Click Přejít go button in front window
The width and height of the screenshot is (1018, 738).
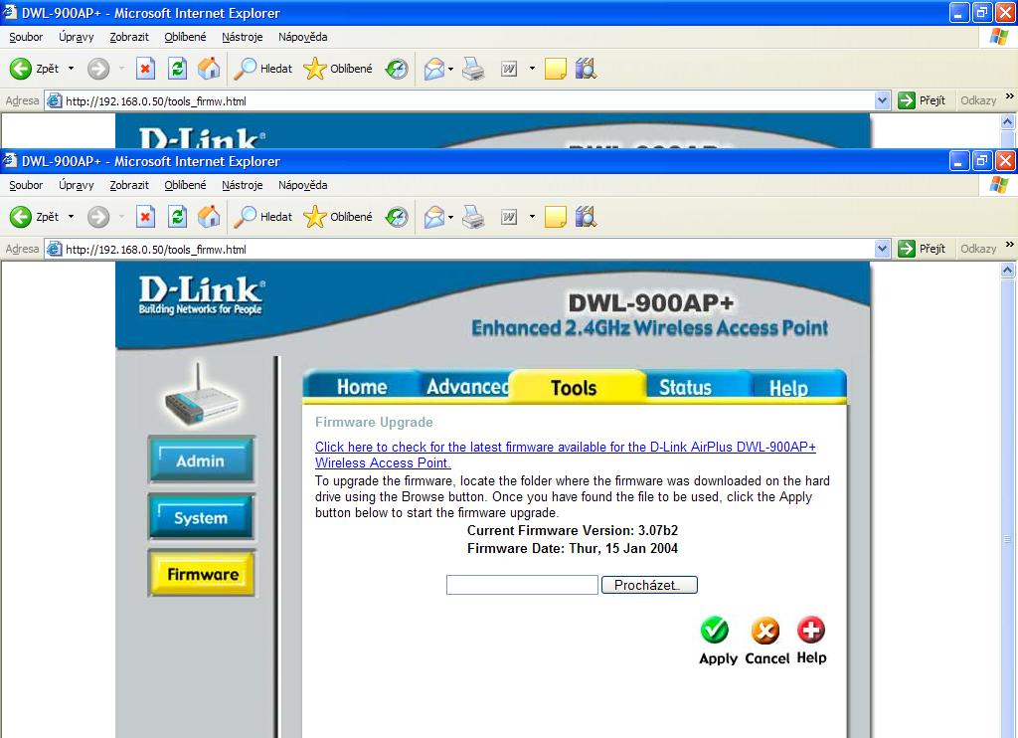922,249
